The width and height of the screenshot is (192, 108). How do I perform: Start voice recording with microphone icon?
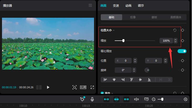[92, 99]
